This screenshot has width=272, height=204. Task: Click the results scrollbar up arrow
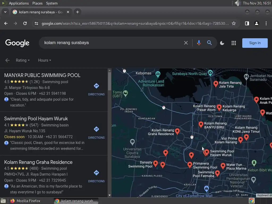109,70
